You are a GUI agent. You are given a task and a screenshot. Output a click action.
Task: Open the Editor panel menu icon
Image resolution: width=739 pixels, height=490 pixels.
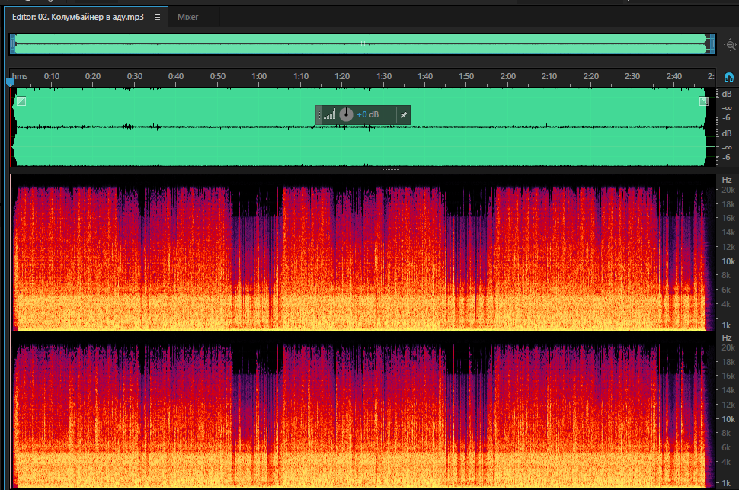[158, 17]
